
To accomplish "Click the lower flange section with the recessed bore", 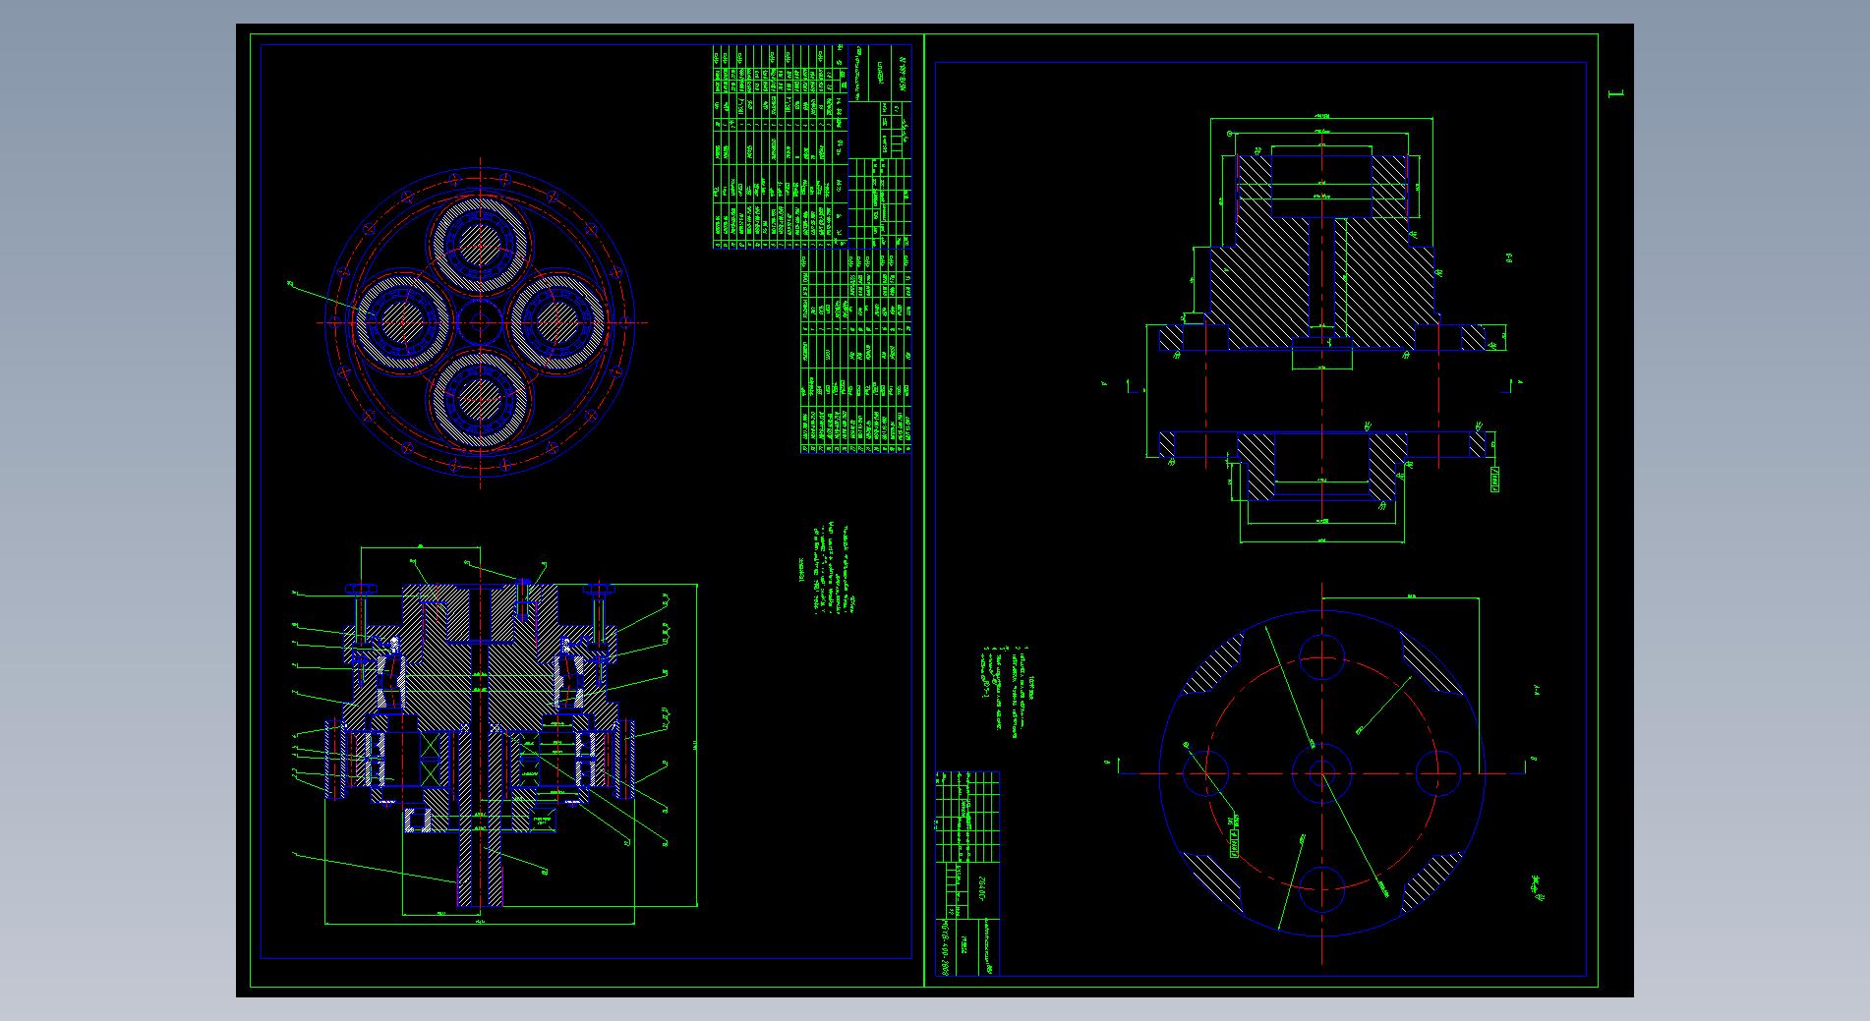I will click(x=1322, y=467).
